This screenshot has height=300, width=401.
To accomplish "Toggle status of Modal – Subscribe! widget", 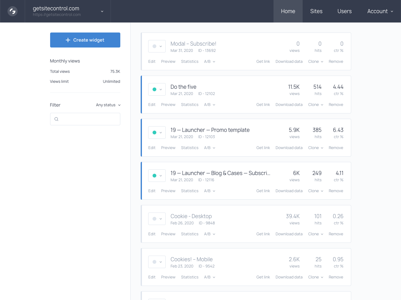I will pos(157,46).
